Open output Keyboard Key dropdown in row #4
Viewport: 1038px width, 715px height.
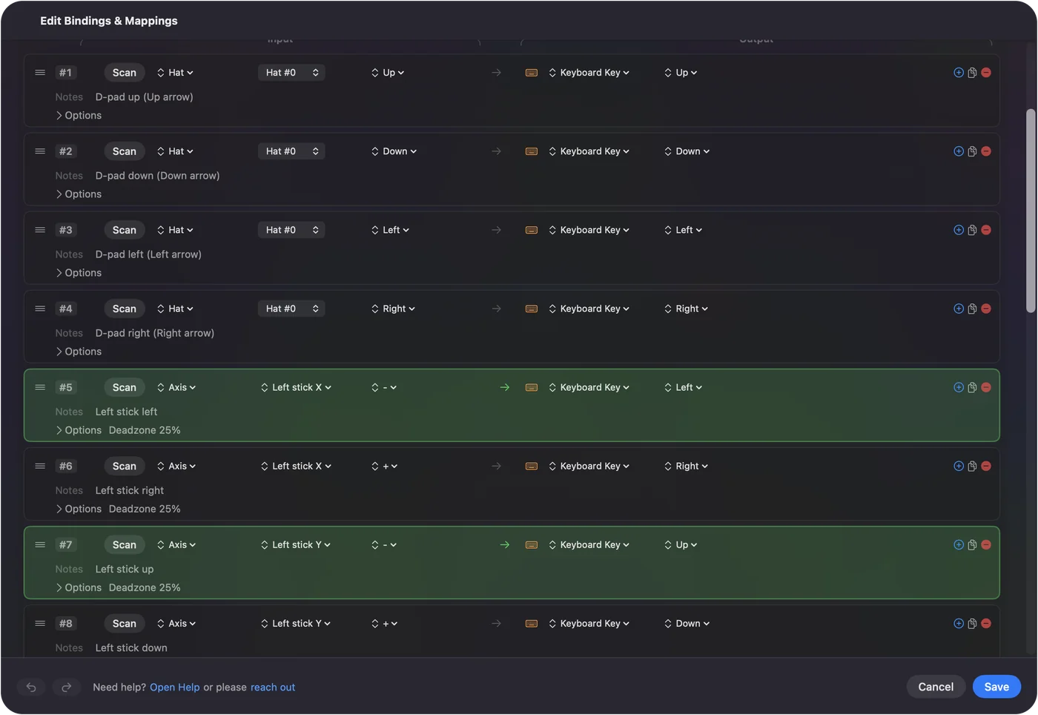(x=589, y=309)
